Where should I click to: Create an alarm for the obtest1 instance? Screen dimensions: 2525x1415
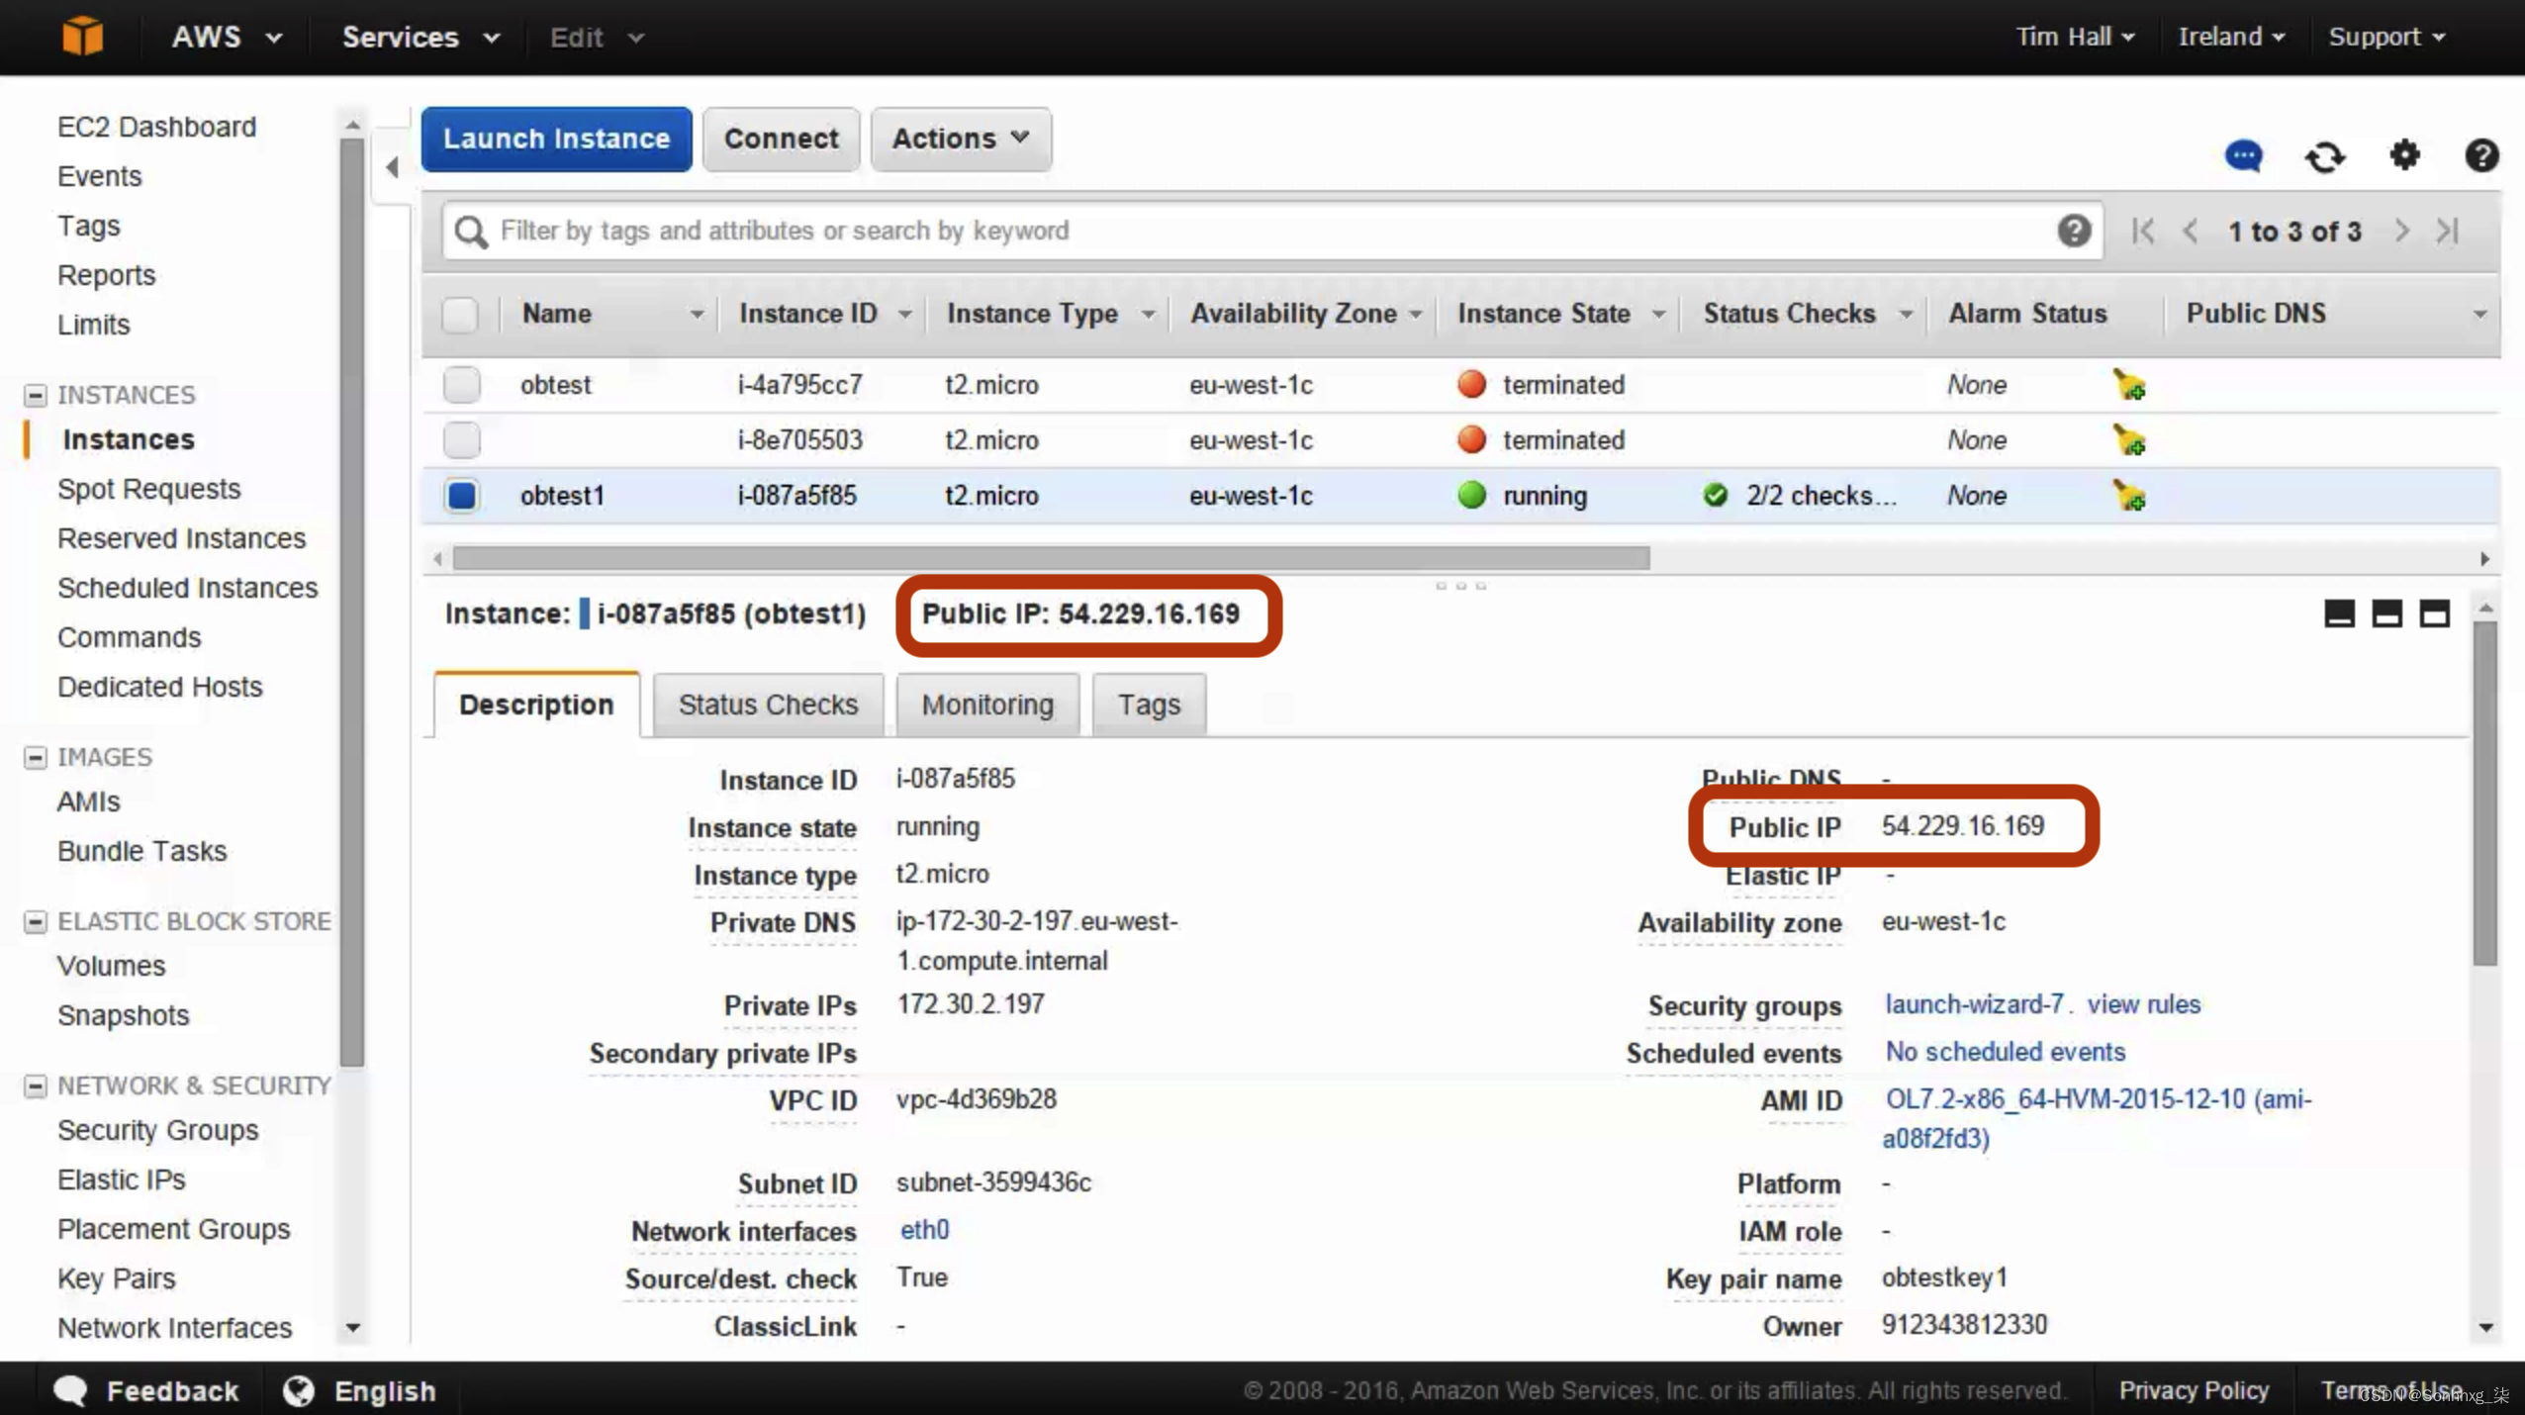2129,496
